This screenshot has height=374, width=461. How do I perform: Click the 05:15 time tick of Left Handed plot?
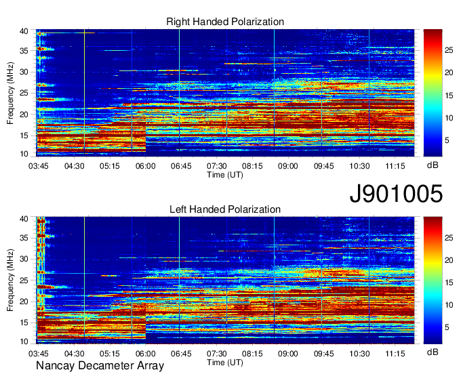click(x=110, y=354)
